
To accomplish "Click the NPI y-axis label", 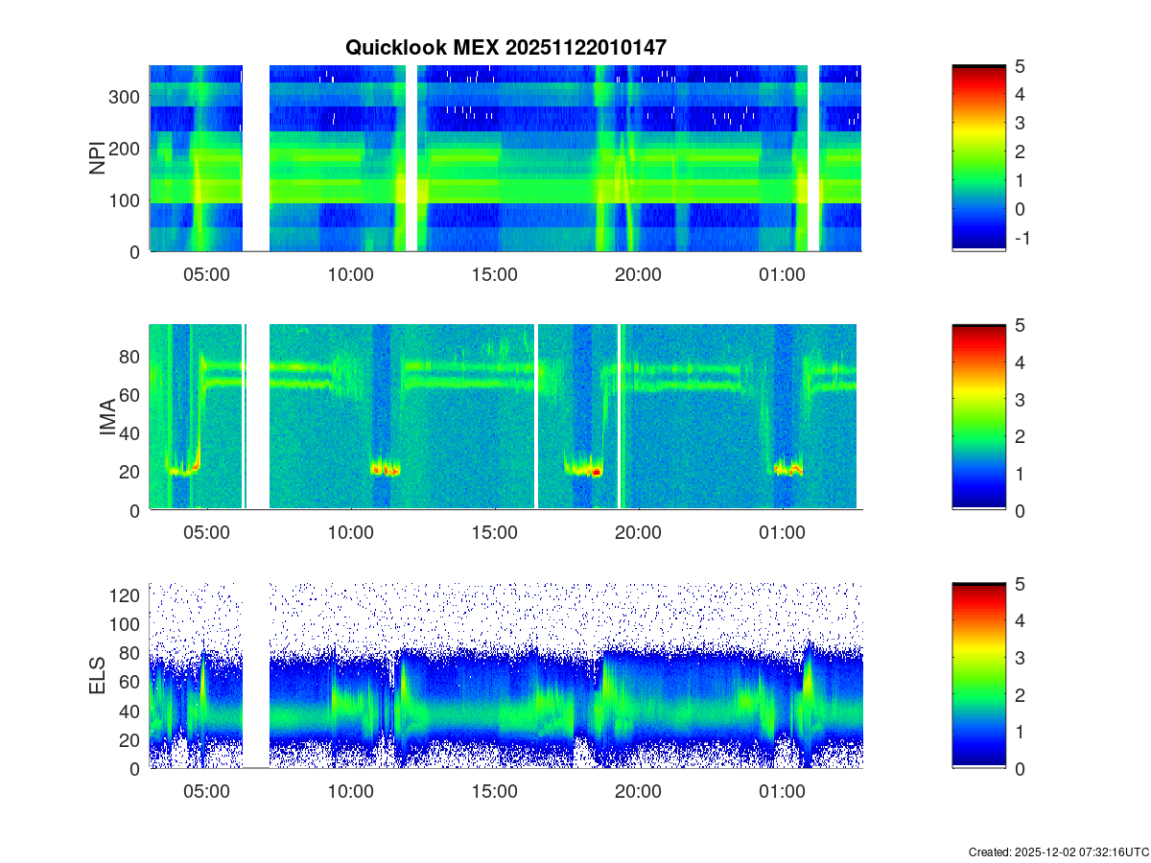I will coord(98,158).
